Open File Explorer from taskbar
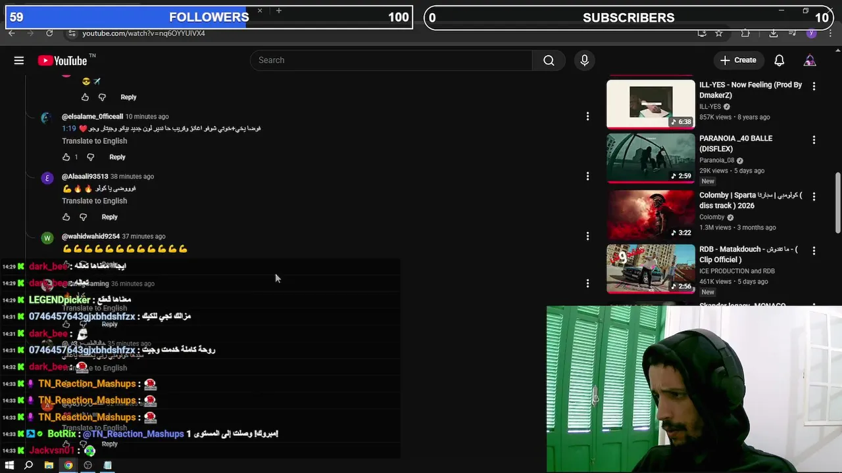 pyautogui.click(x=49, y=465)
